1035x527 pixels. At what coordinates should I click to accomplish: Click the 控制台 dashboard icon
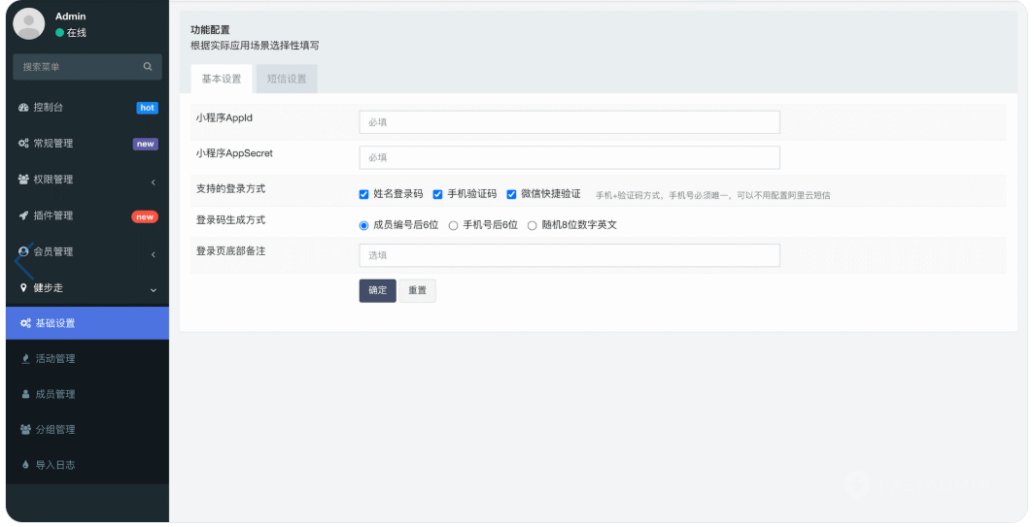23,108
